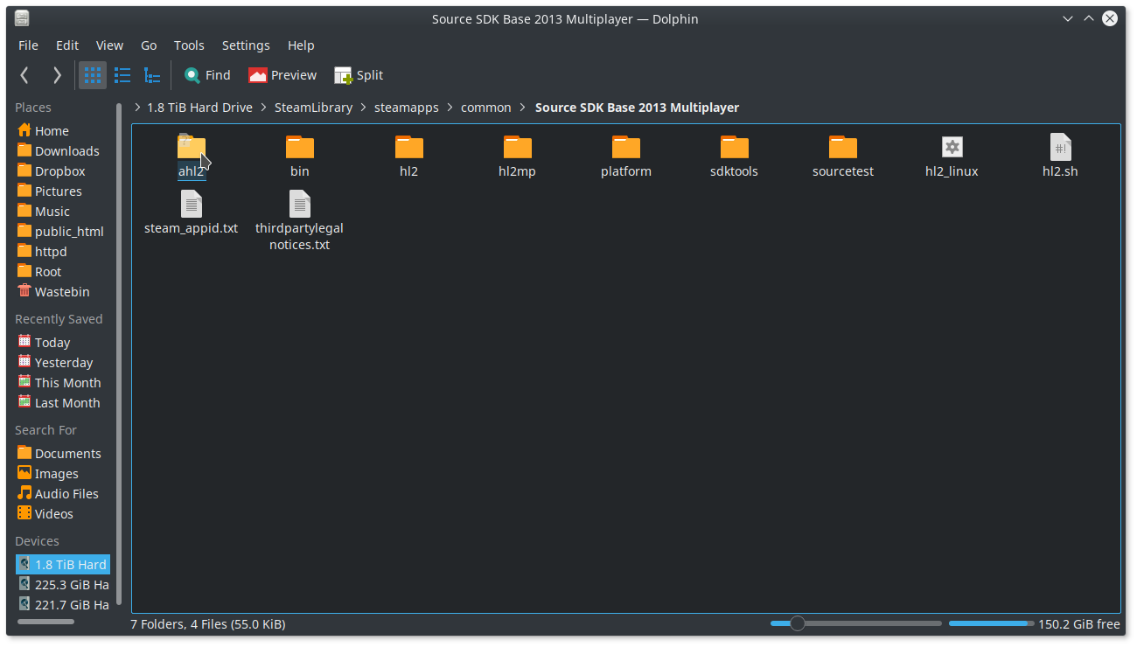Open the Settings menu
Image resolution: width=1137 pixels, height=647 pixels.
click(x=246, y=45)
